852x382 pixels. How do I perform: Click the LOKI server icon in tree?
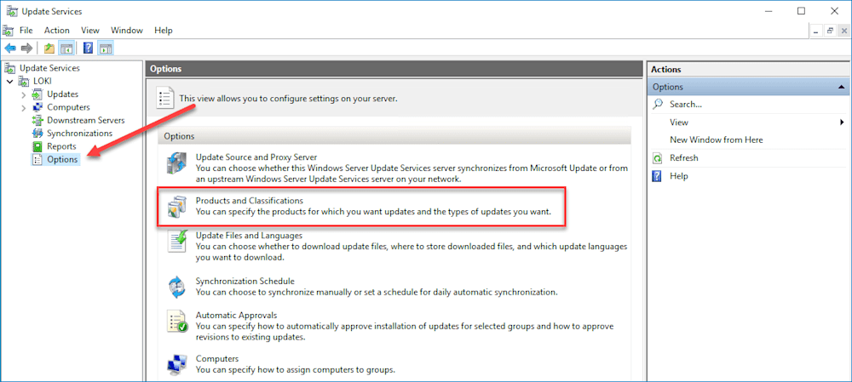pyautogui.click(x=24, y=81)
